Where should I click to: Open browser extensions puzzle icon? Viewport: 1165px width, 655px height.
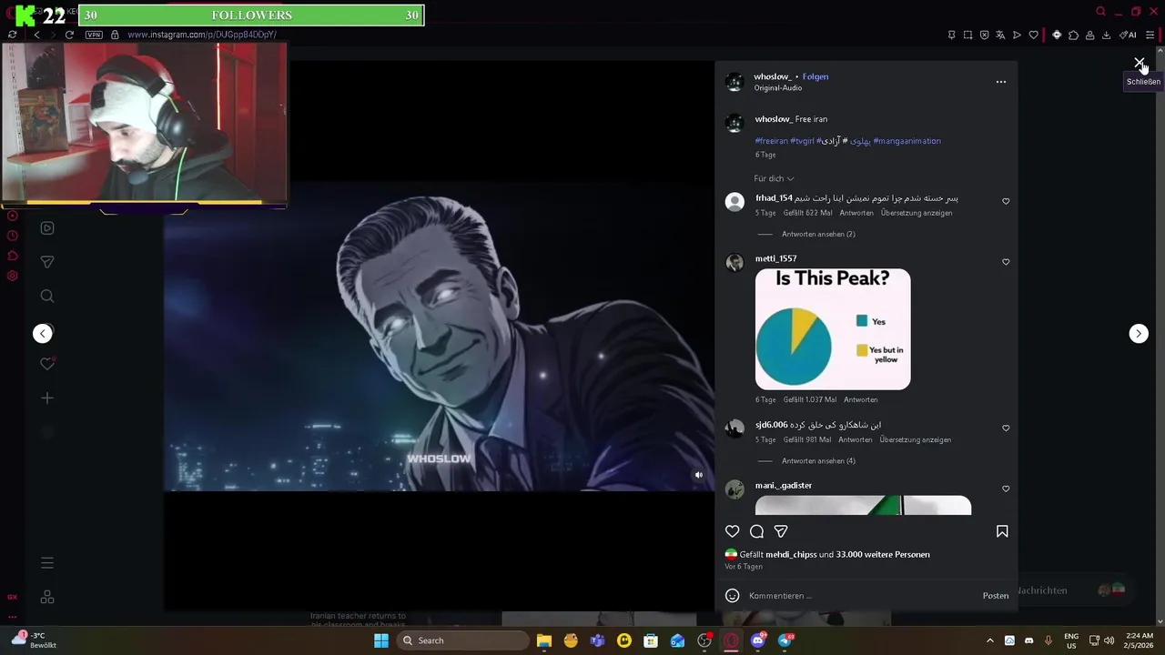(x=1073, y=35)
